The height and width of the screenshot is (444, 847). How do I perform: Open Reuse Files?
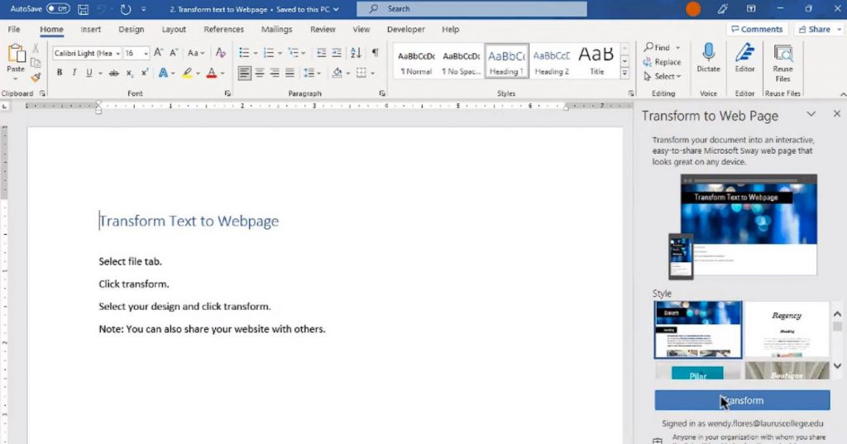pos(782,63)
